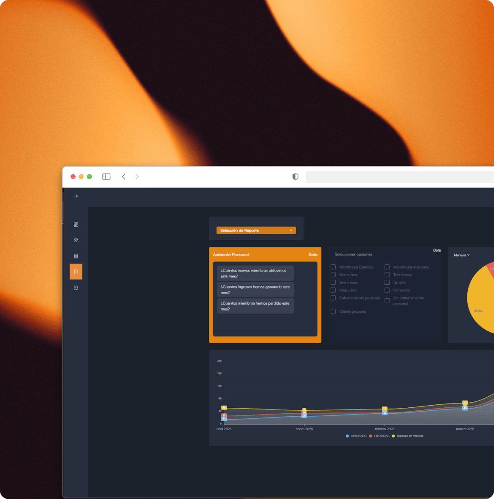Ask '¿Cuántos nuevos miembros obtuvimos este mes?'

[255, 273]
